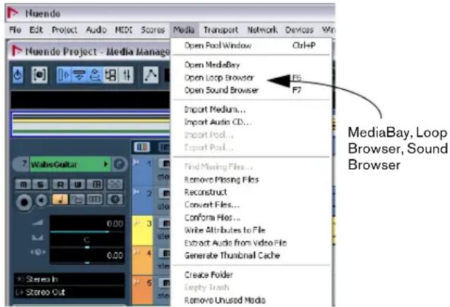Image resolution: width=450 pixels, height=307 pixels.
Task: Toggle the Show Inspector toolbar icon
Action: point(63,75)
